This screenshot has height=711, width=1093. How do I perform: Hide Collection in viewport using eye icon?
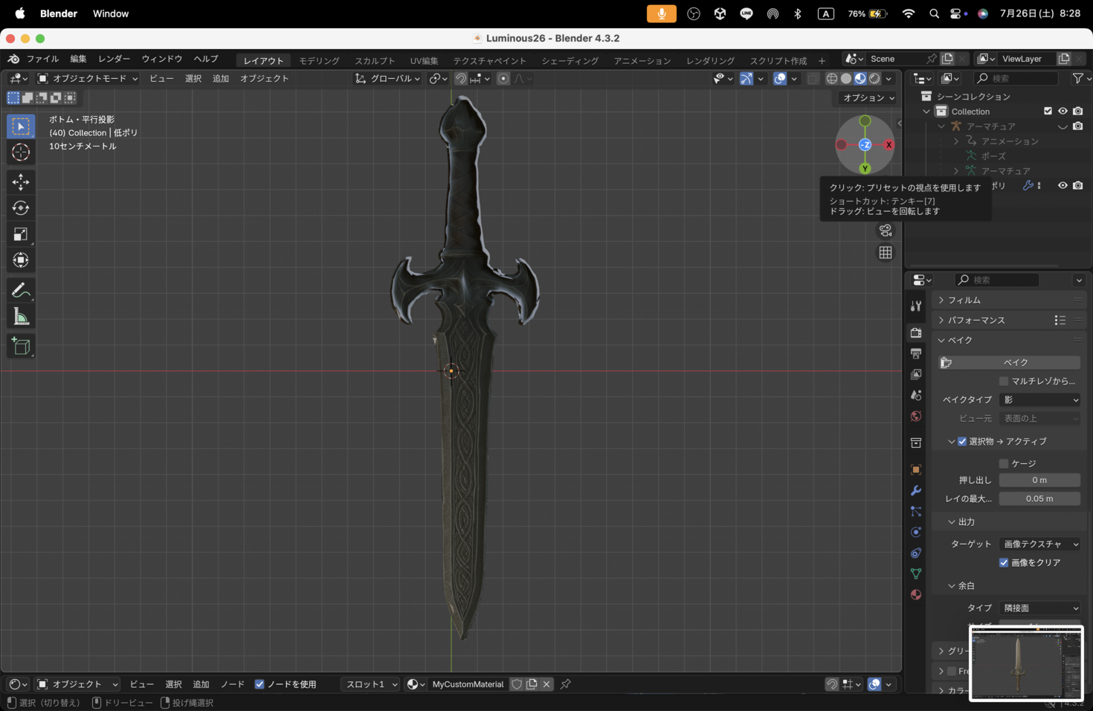click(1063, 112)
